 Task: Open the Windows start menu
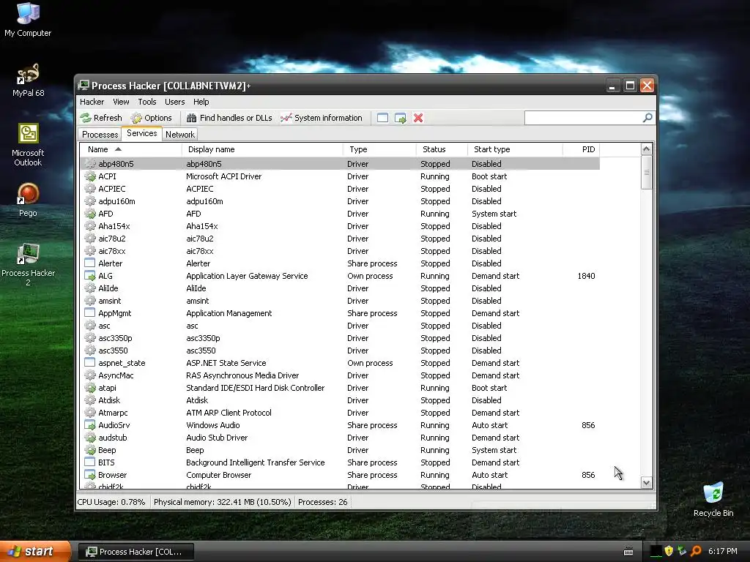(x=35, y=552)
